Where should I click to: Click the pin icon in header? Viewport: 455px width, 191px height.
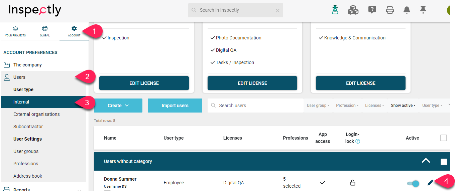coord(423,10)
